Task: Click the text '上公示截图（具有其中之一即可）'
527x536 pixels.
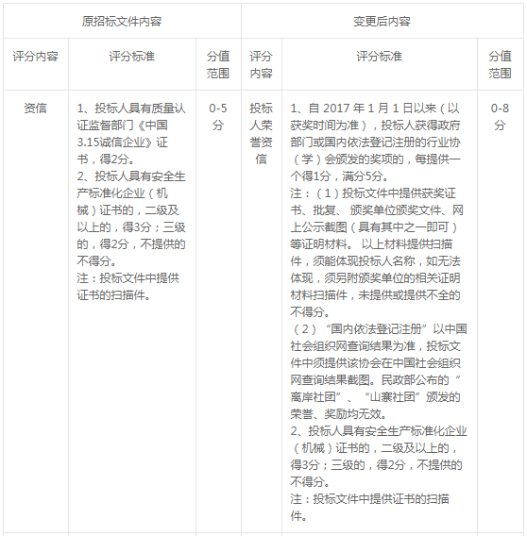Action: tap(374, 227)
